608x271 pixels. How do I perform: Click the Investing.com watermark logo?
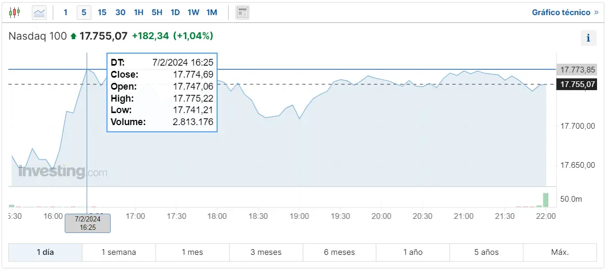[63, 171]
